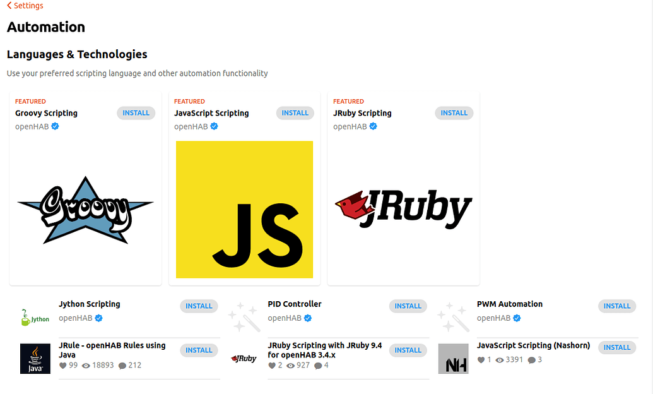Install JRuby Scripting add-on
653x394 pixels.
coord(454,112)
